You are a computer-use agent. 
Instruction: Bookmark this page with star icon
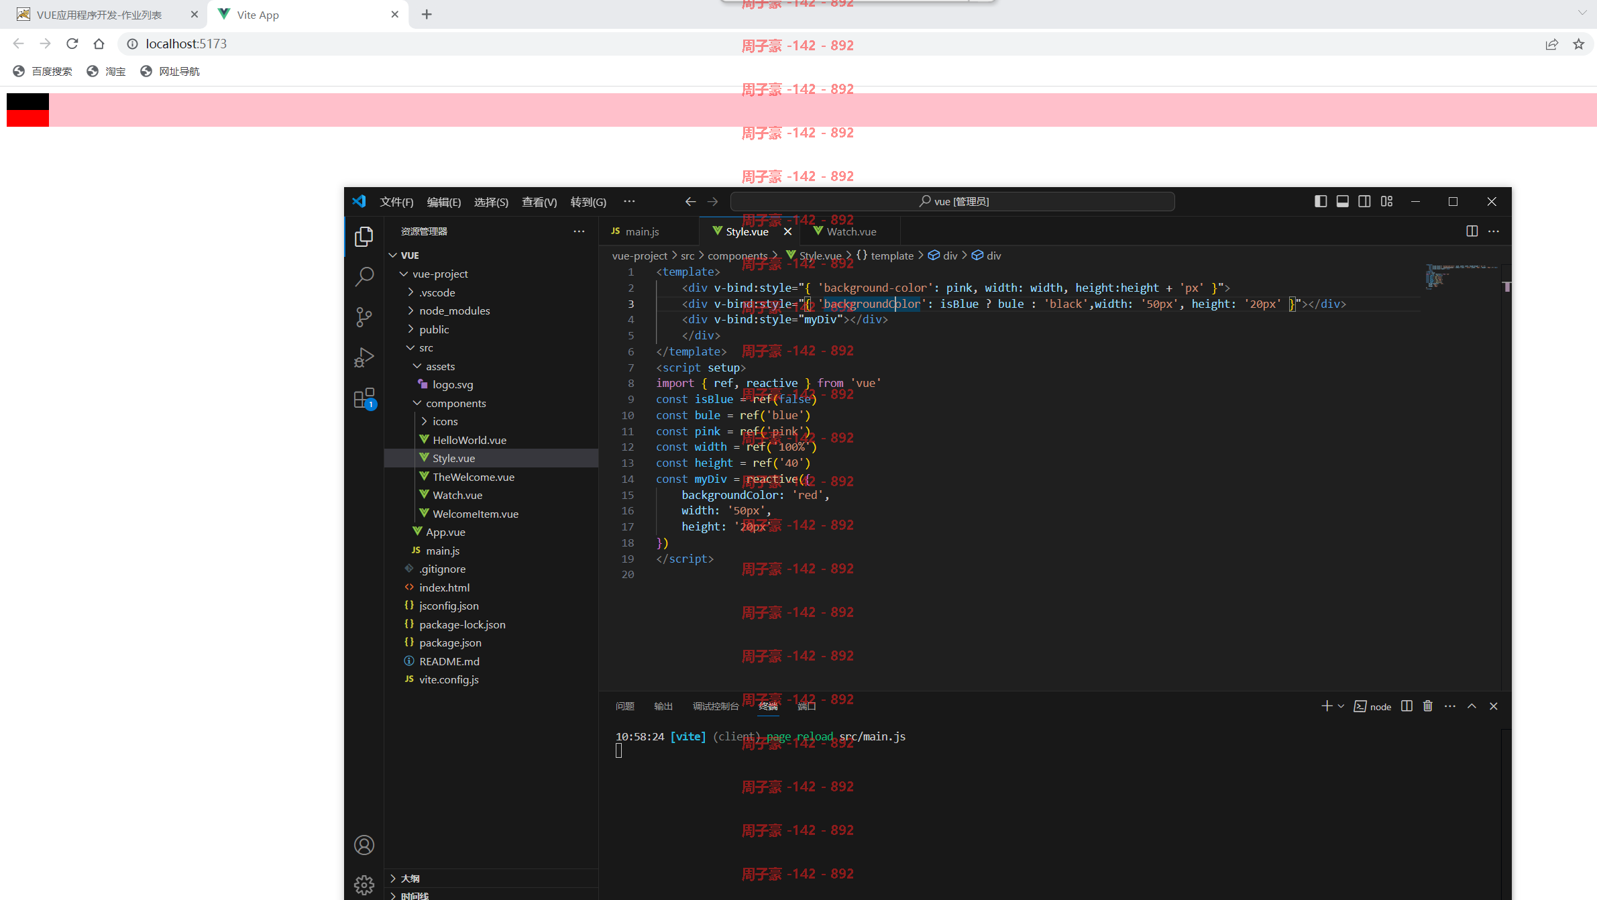pyautogui.click(x=1578, y=44)
